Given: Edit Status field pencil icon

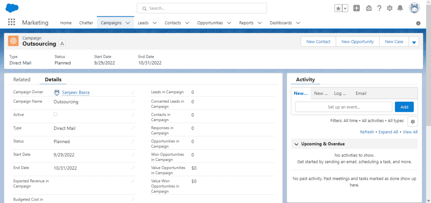Looking at the screenshot, I should tap(133, 141).
